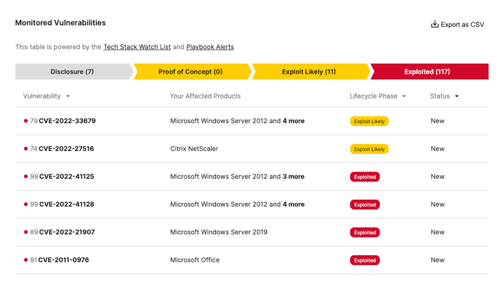The height and width of the screenshot is (284, 502).
Task: Click the Exploit Likely badge for CVE-2022-33679
Action: pos(369,121)
